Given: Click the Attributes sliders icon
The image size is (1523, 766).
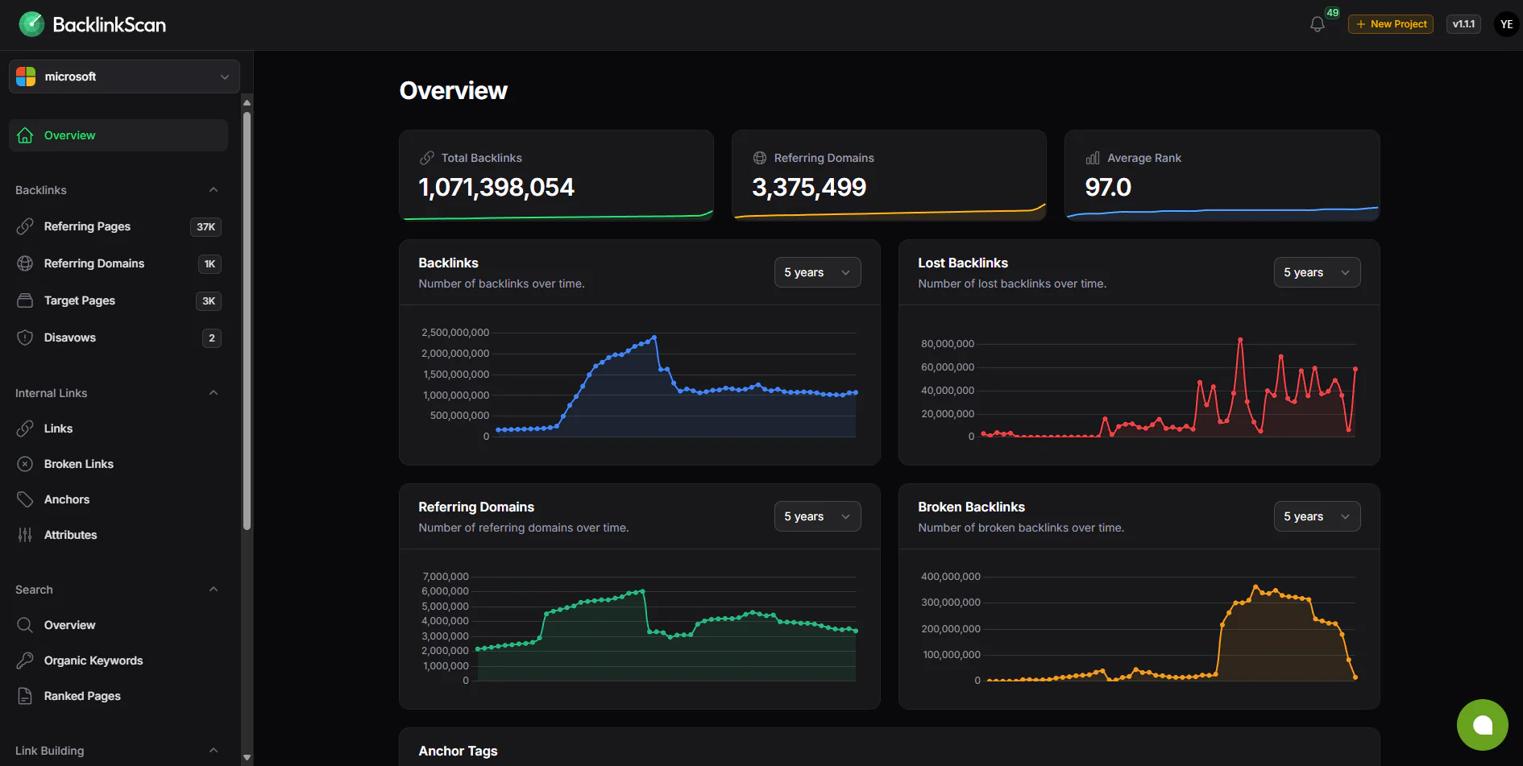Looking at the screenshot, I should click(x=25, y=535).
